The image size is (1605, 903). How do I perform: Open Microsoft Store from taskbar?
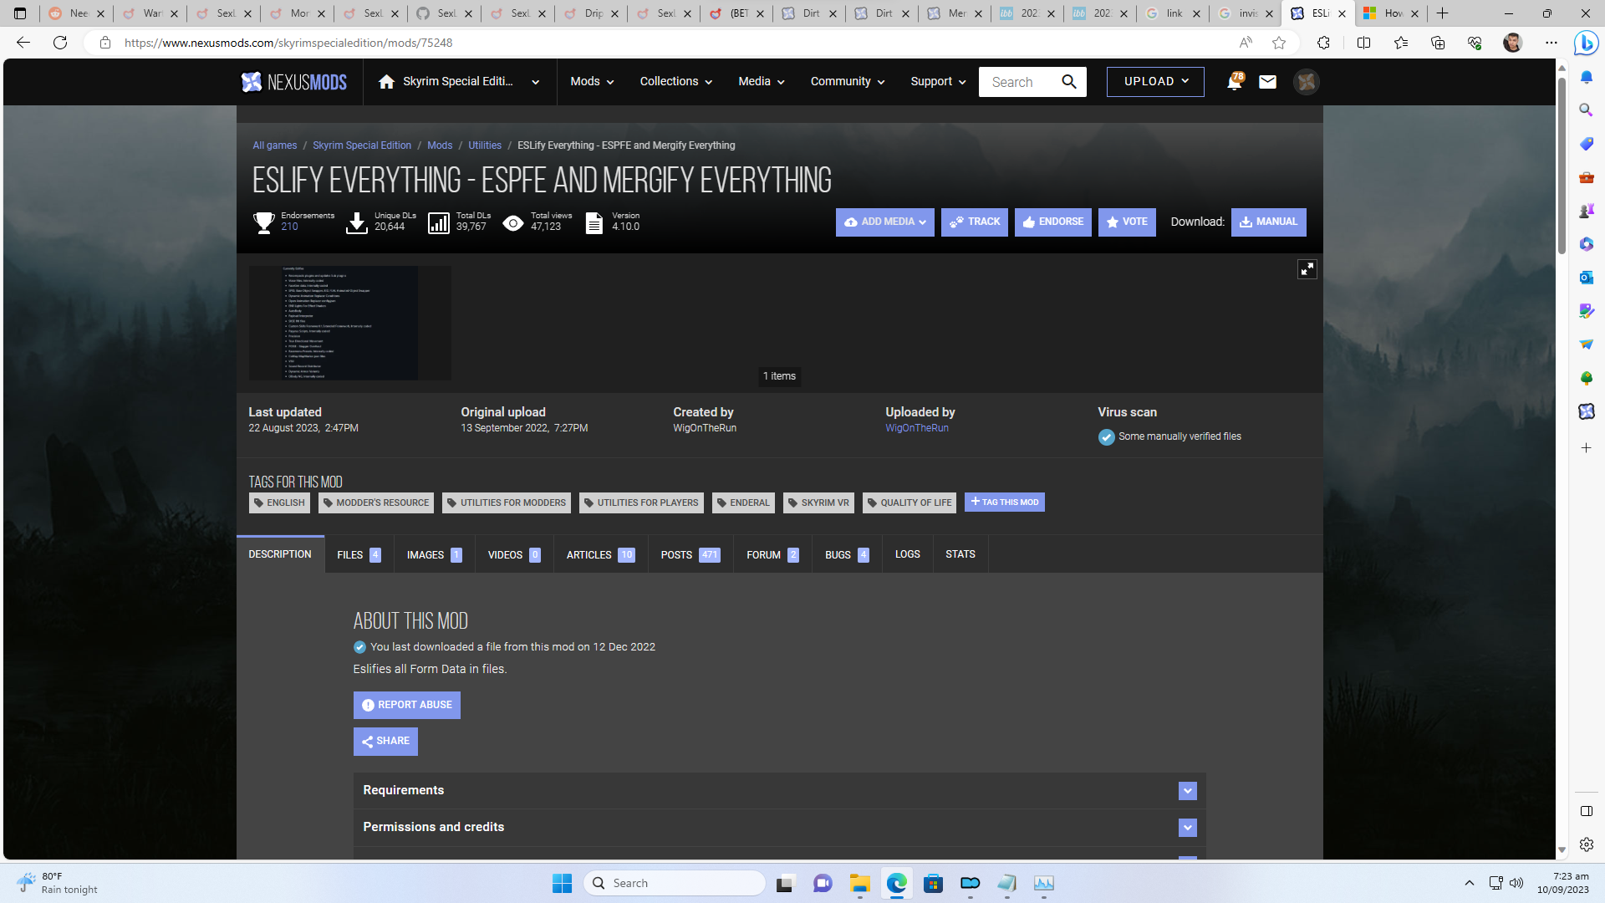934,883
